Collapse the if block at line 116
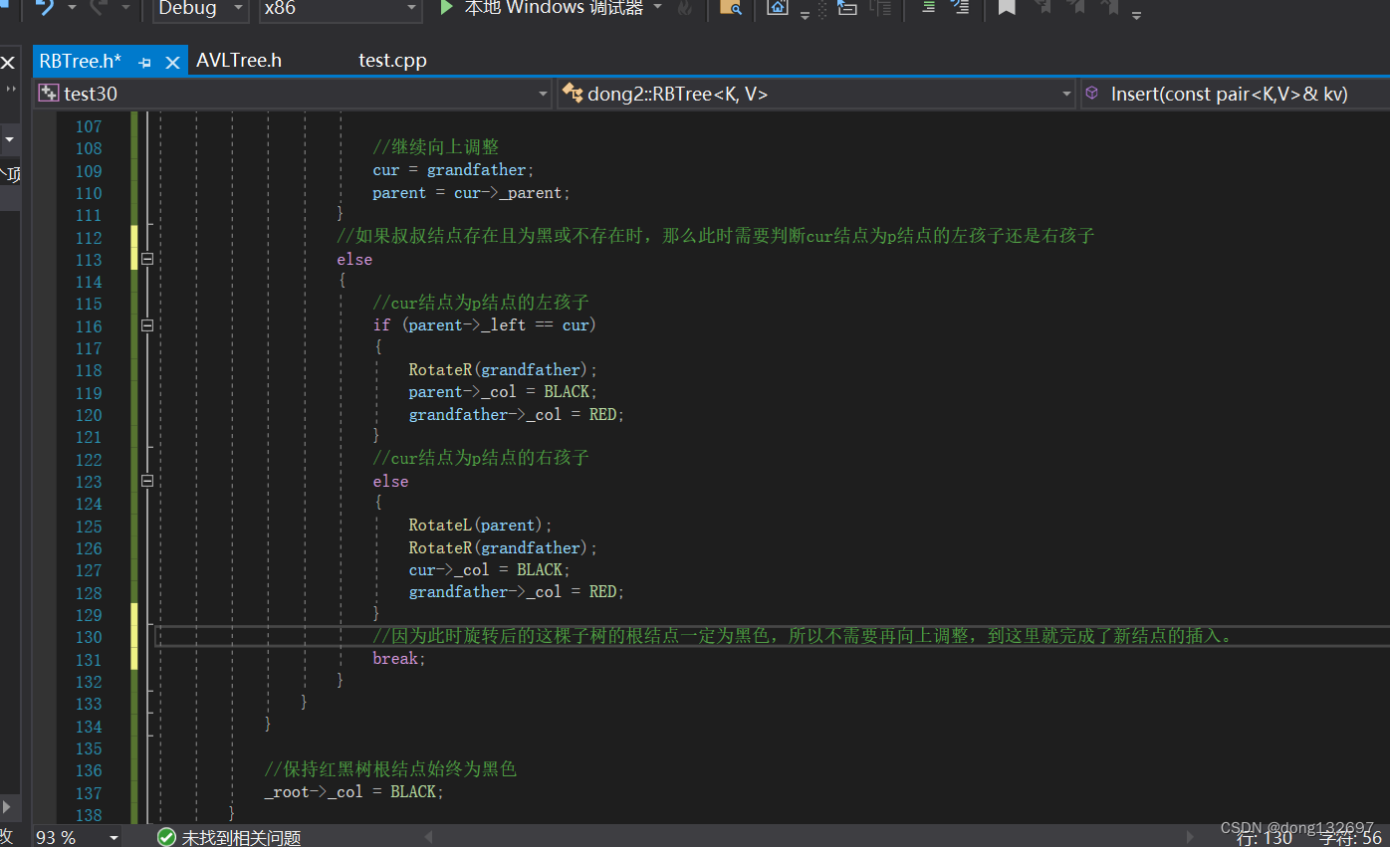The width and height of the screenshot is (1390, 847). 147,325
